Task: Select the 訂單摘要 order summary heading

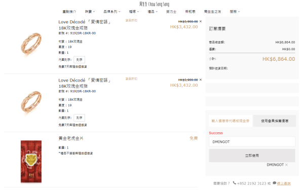Action: click(217, 29)
